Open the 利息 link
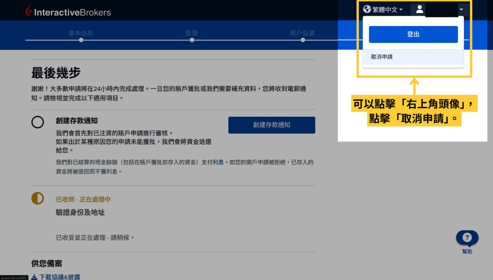 pyautogui.click(x=218, y=162)
